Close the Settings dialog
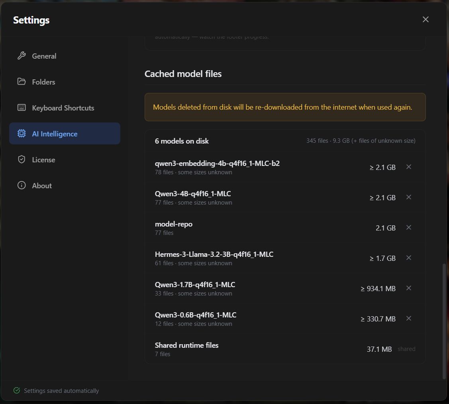 pos(425,19)
